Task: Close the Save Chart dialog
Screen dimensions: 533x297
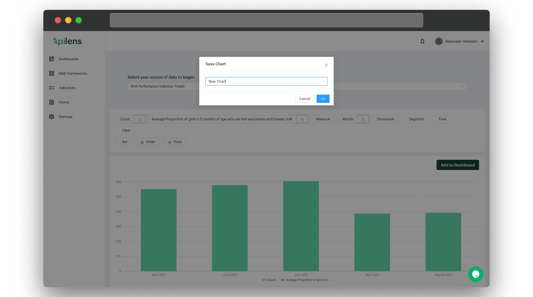Action: coord(326,65)
